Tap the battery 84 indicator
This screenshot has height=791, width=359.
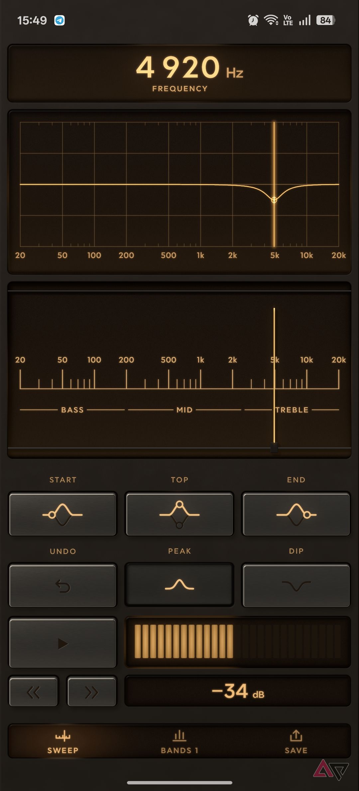click(x=325, y=20)
